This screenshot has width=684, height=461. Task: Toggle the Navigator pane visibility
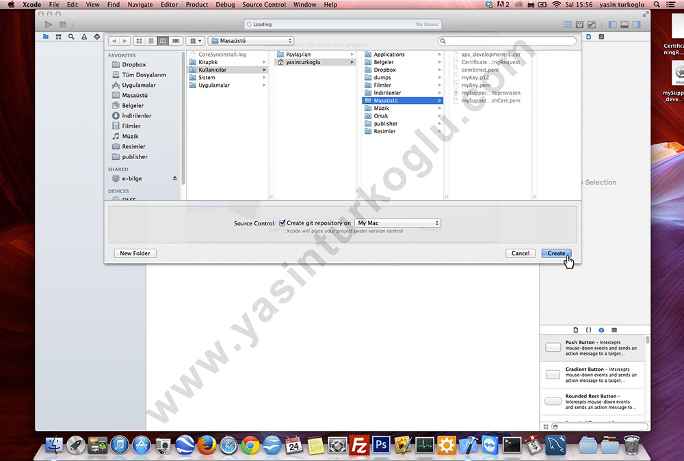(x=612, y=25)
